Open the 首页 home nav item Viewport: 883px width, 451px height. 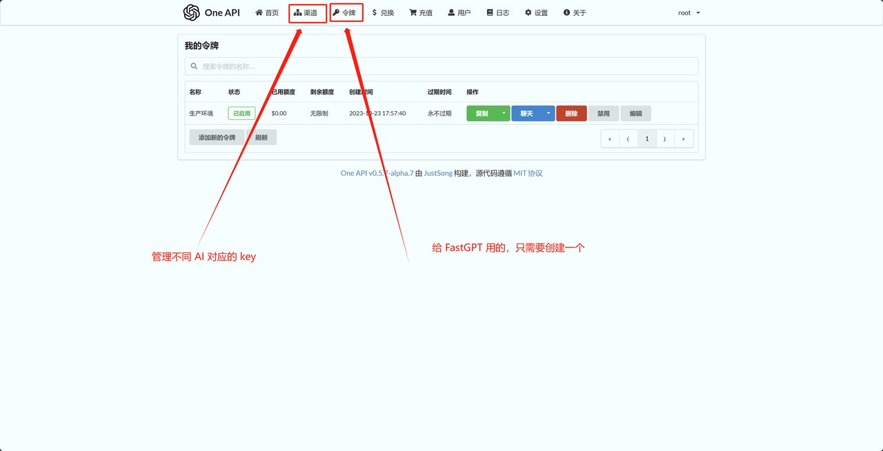coord(267,12)
